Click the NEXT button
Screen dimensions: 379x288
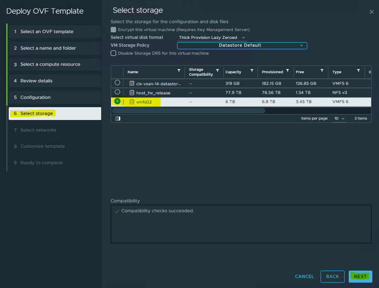point(360,276)
